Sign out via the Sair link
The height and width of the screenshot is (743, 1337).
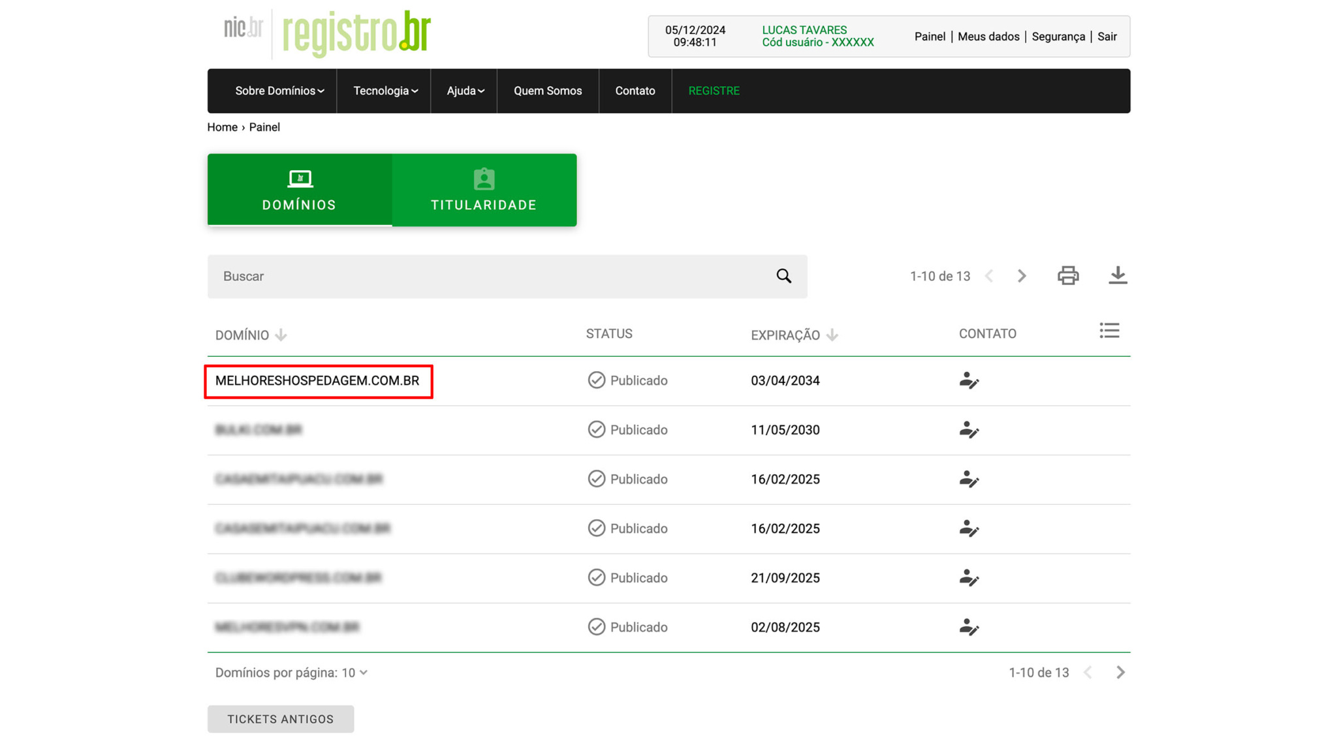(1107, 37)
